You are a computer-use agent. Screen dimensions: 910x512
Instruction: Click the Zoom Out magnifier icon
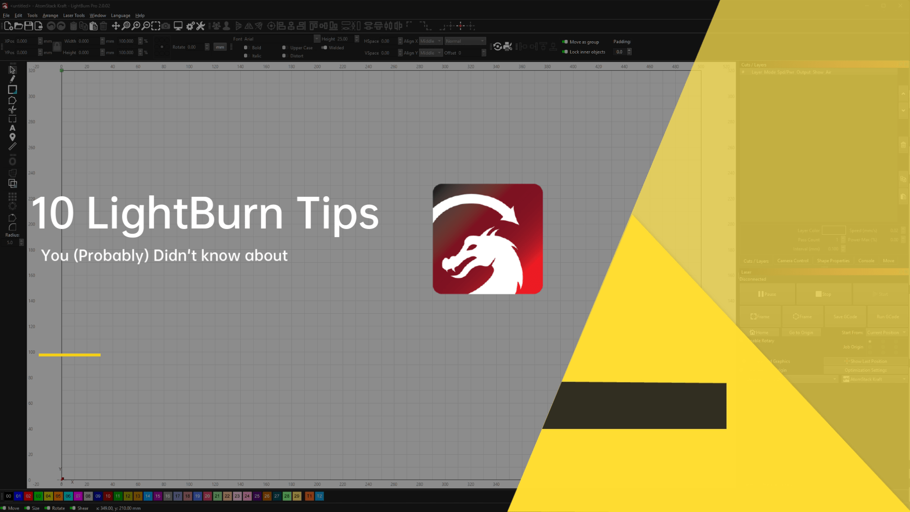(x=146, y=26)
